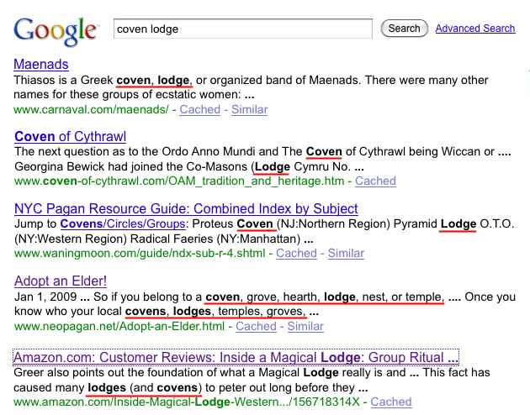
Task: Open the Maenads search result
Action: coord(41,64)
